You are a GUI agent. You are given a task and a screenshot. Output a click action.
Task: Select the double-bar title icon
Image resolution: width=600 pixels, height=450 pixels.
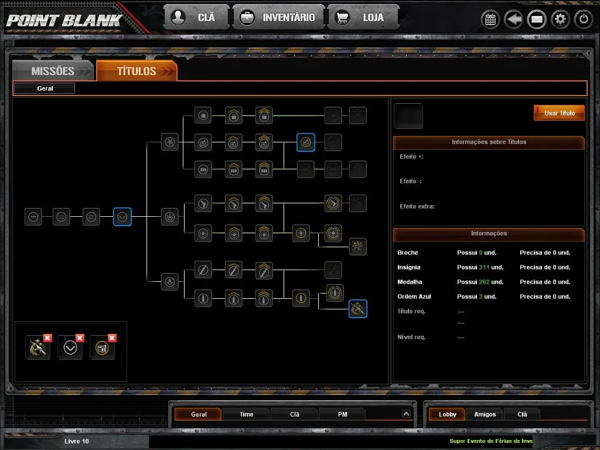tap(61, 217)
